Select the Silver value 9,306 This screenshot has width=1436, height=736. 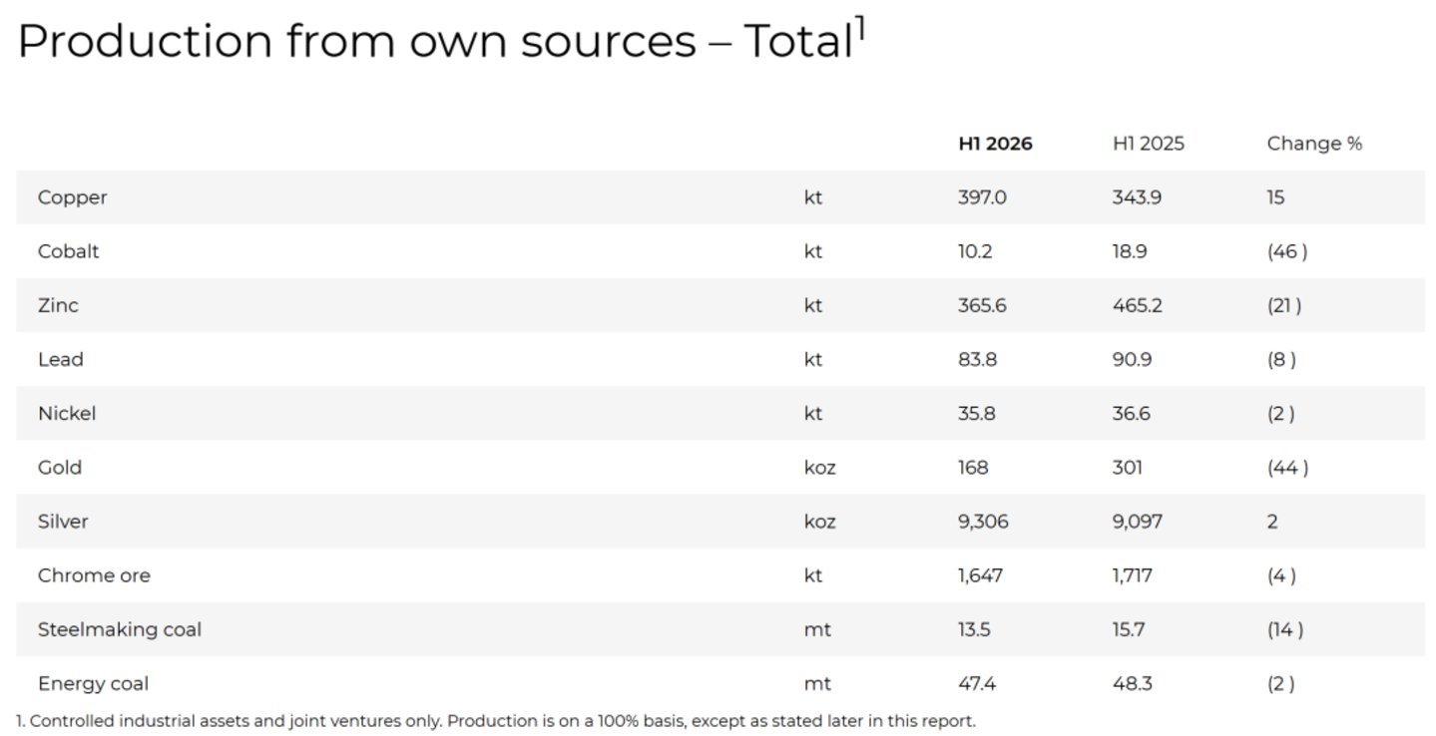[x=983, y=521]
